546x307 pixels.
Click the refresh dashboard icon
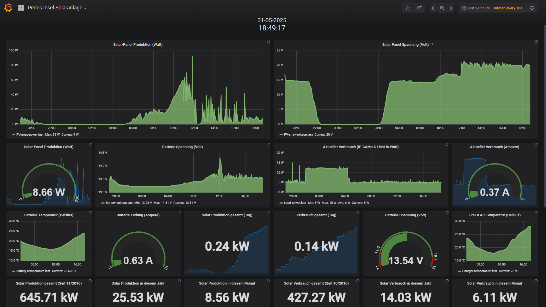point(532,8)
